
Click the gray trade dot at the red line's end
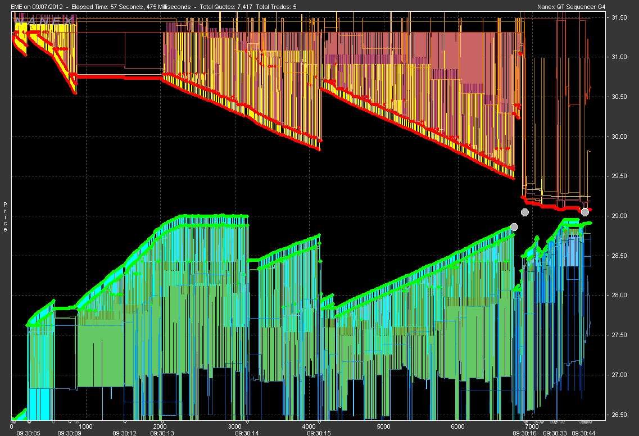585,212
